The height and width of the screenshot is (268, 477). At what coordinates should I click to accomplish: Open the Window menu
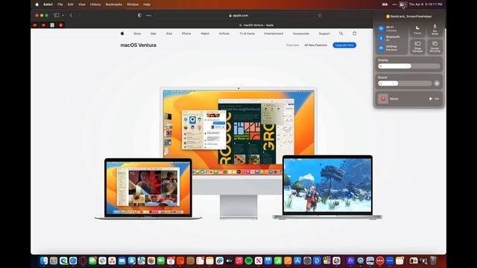[133, 4]
